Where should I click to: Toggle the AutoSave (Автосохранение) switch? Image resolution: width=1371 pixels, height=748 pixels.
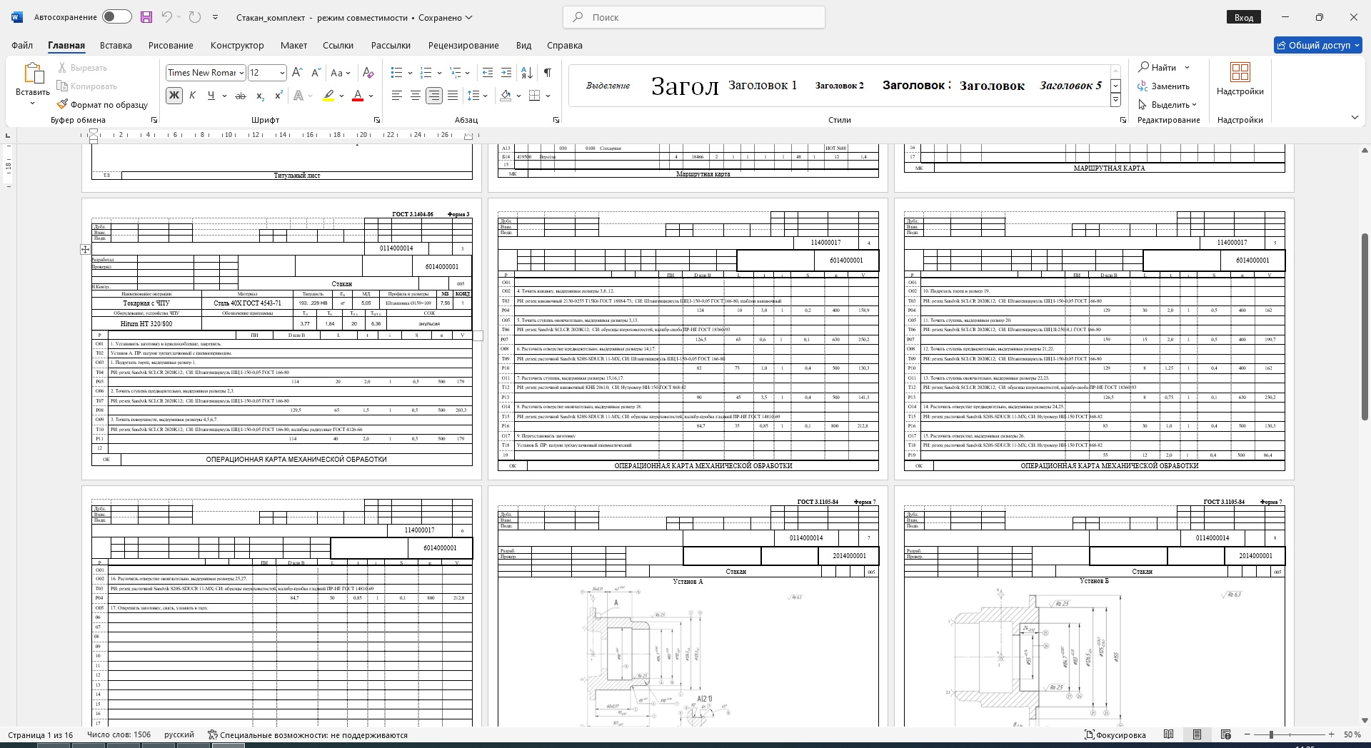(116, 17)
